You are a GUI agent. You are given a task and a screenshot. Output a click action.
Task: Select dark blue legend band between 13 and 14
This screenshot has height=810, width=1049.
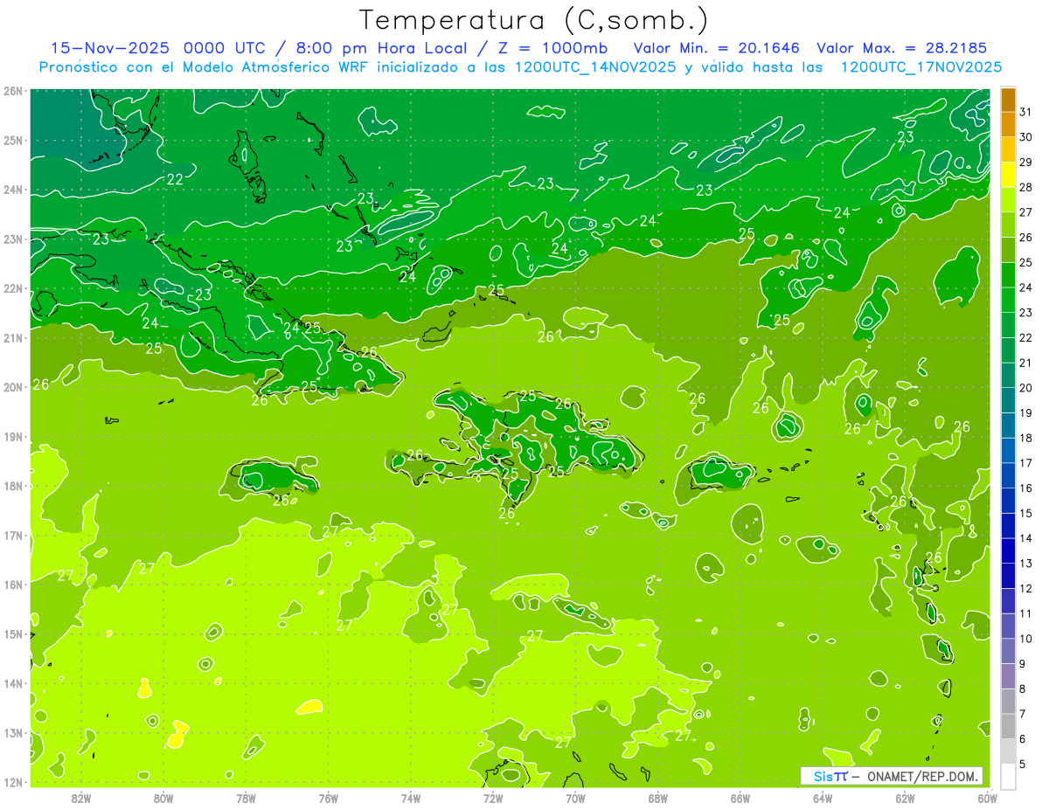[1008, 551]
